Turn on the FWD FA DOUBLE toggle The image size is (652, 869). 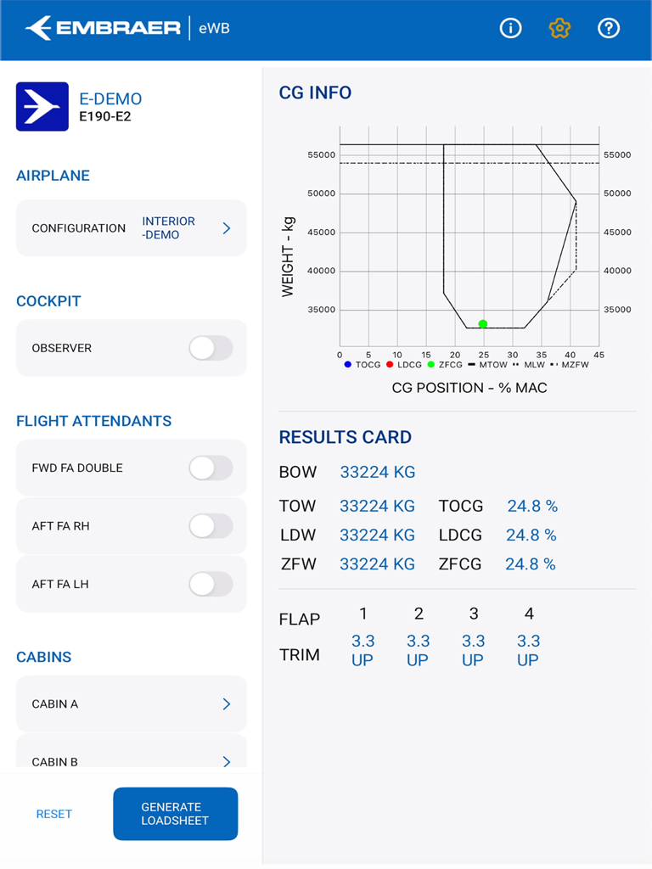[211, 468]
